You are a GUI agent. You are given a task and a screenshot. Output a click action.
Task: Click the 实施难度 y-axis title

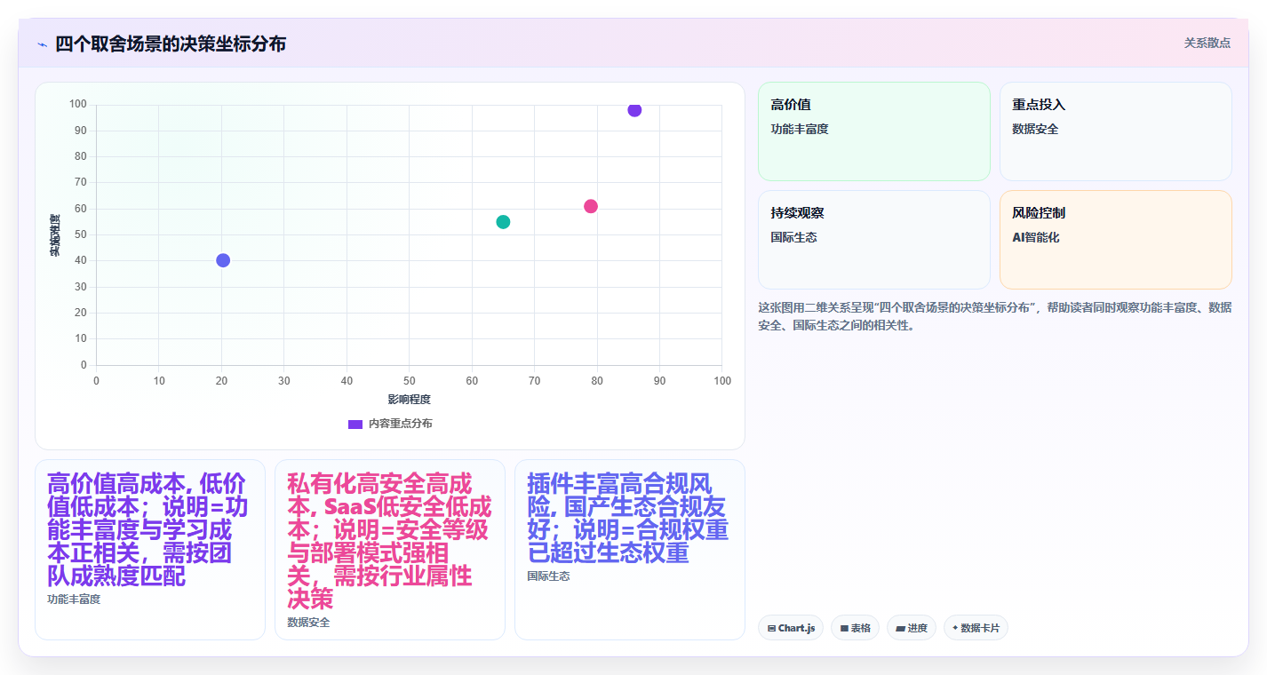(x=55, y=235)
